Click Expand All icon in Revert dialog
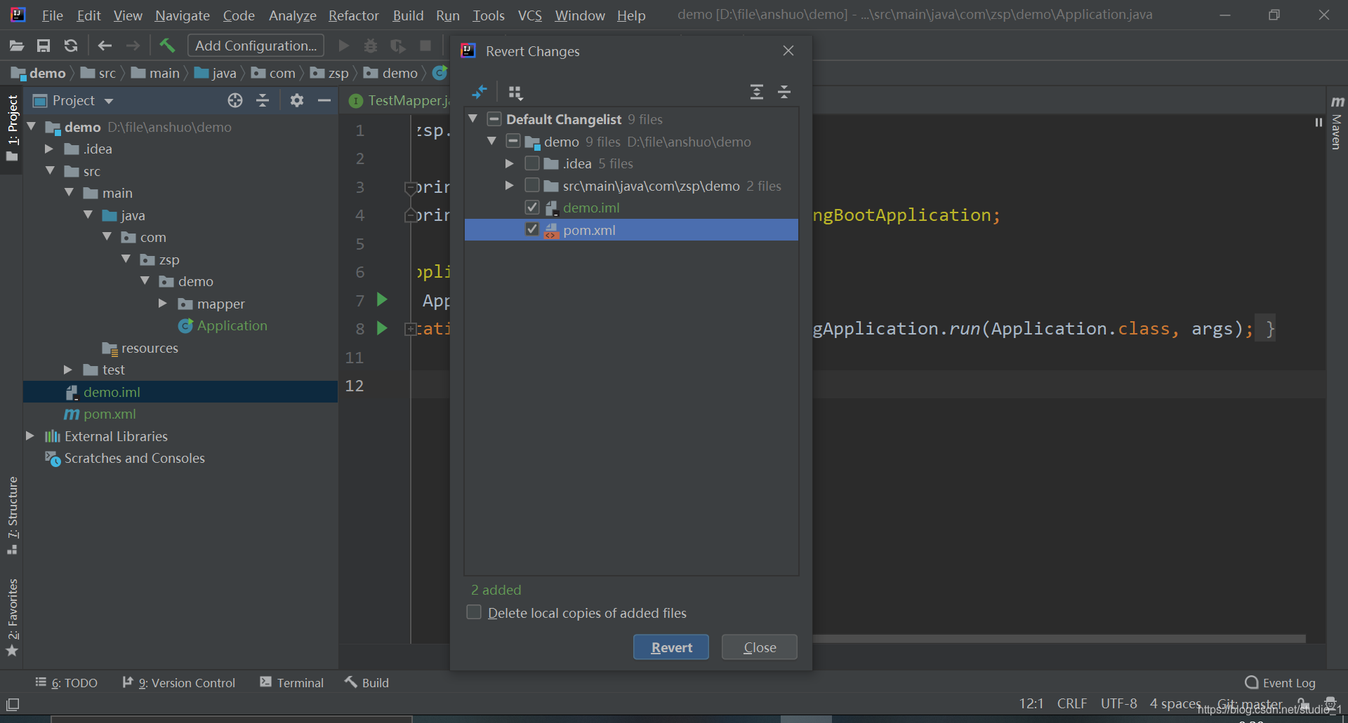The image size is (1348, 723). tap(757, 92)
